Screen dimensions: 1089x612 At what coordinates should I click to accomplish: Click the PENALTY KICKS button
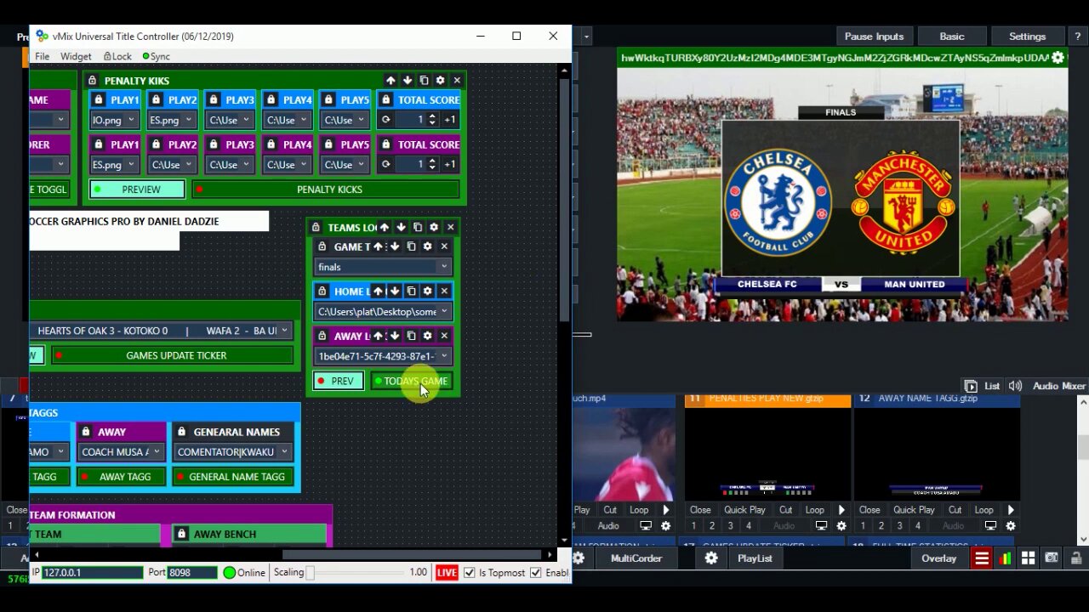pyautogui.click(x=326, y=190)
